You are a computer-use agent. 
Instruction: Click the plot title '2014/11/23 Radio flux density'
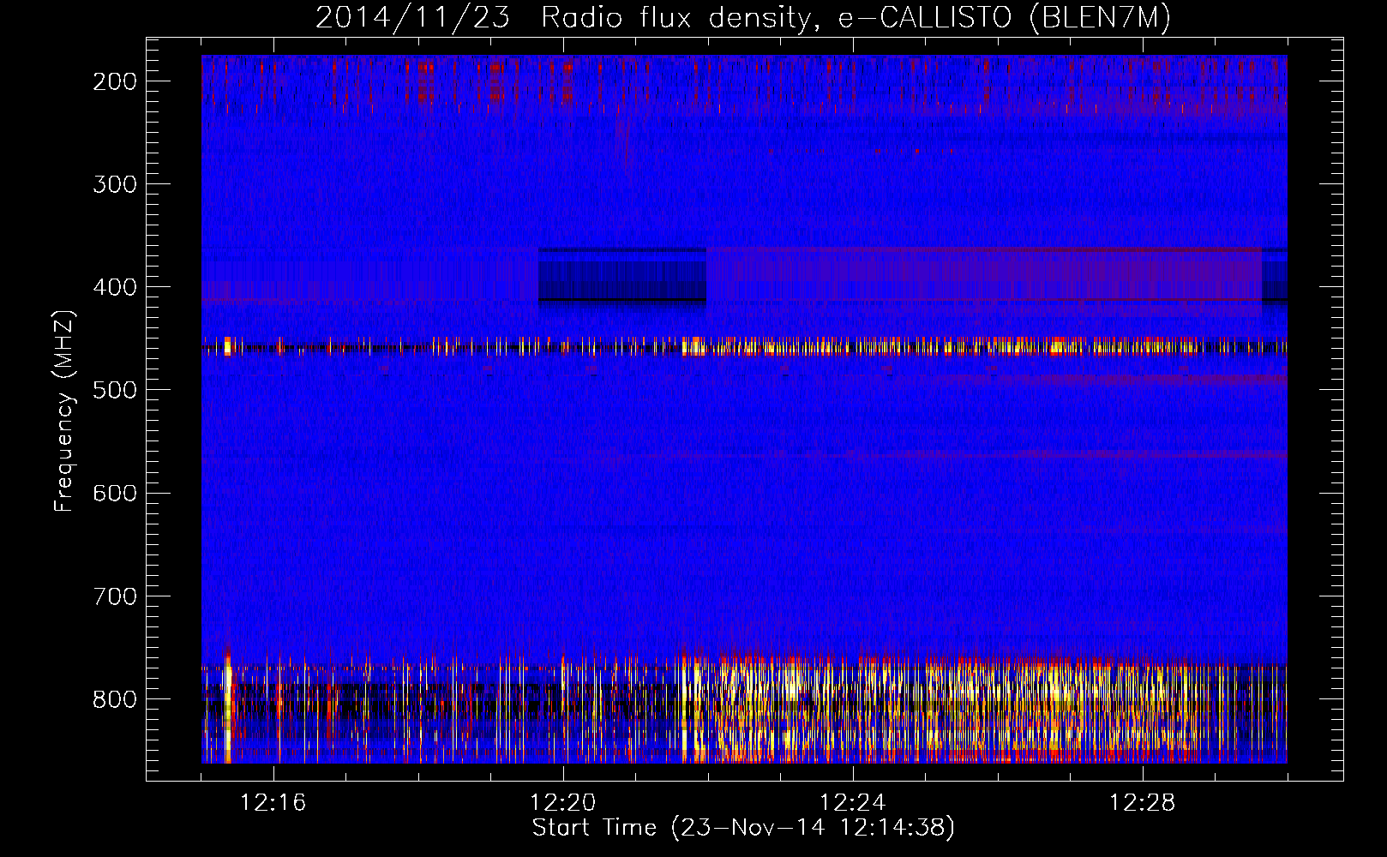743,17
